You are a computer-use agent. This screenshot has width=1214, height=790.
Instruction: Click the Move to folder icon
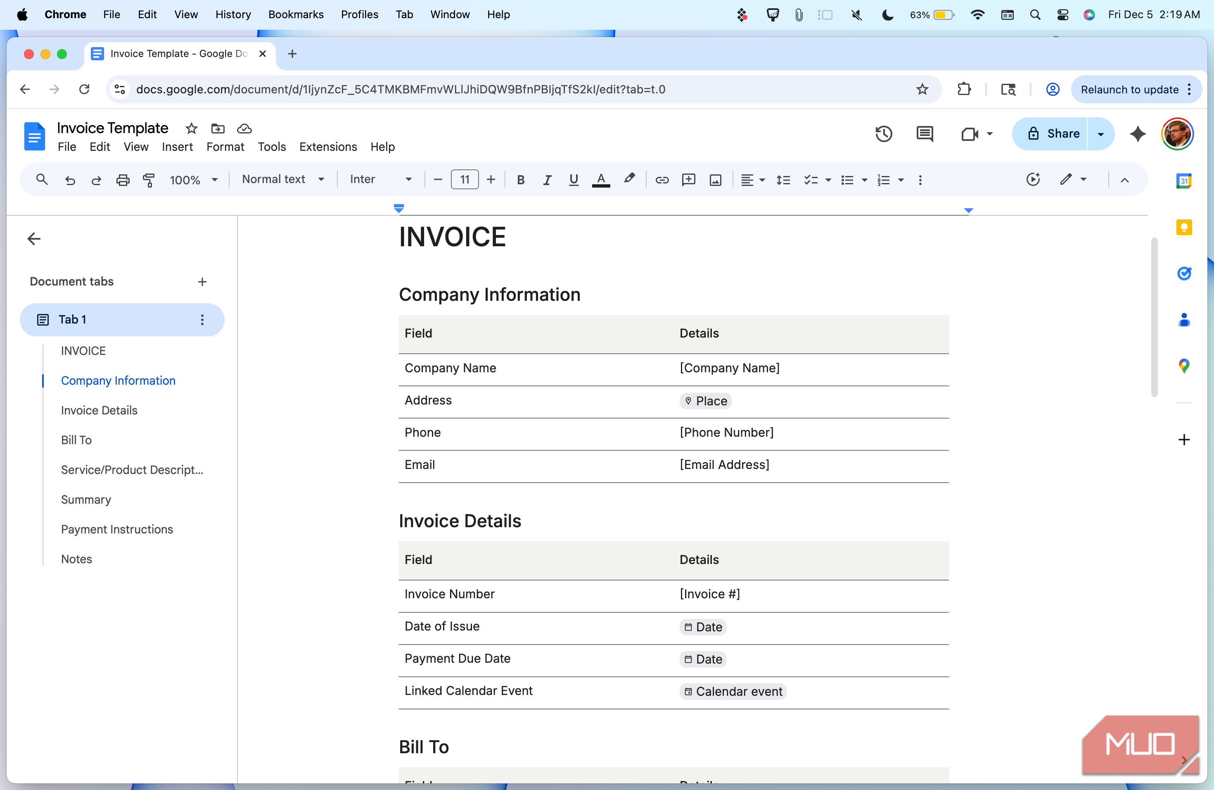click(x=218, y=128)
